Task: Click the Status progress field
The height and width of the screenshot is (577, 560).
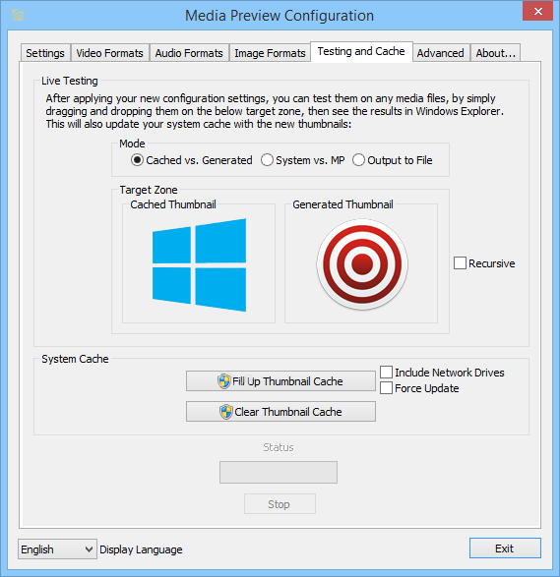Action: coord(279,472)
